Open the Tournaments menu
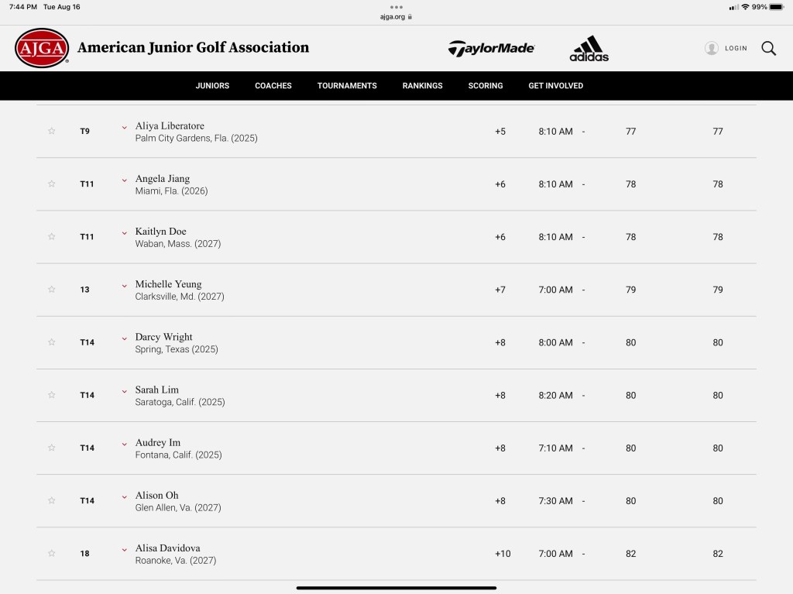The image size is (793, 594). [347, 86]
